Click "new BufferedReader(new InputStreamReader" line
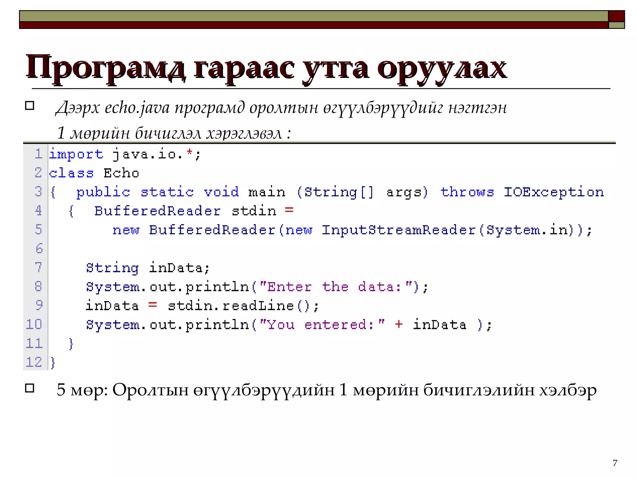637x478 pixels. coord(352,230)
